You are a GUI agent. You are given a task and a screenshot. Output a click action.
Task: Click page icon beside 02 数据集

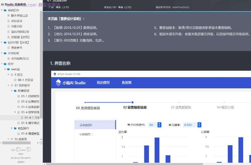(x=12, y=139)
